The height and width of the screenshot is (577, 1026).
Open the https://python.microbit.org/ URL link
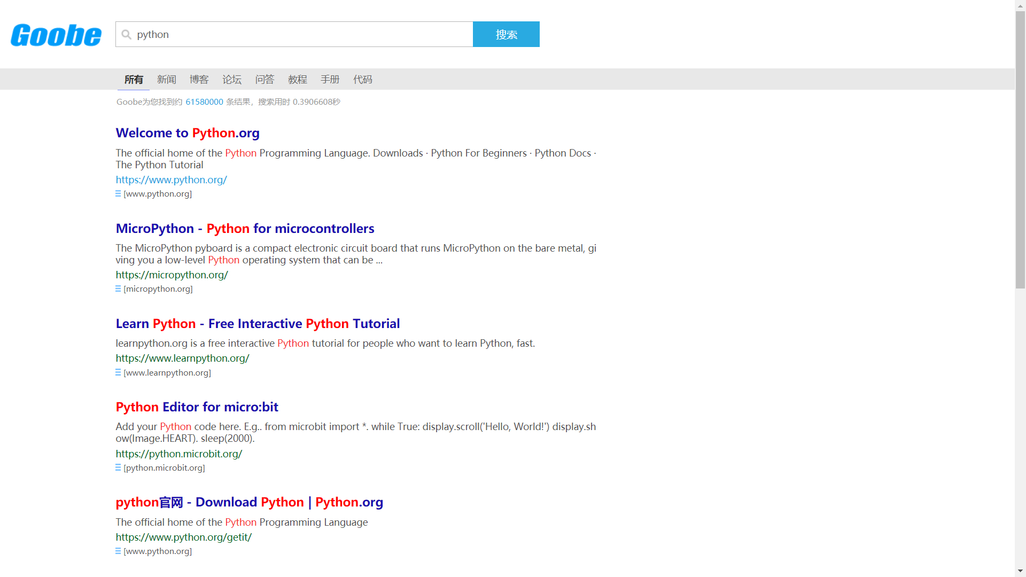[x=179, y=454]
